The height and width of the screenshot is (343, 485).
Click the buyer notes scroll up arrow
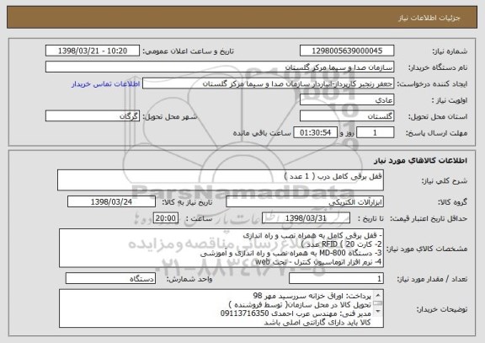[x=378, y=294]
